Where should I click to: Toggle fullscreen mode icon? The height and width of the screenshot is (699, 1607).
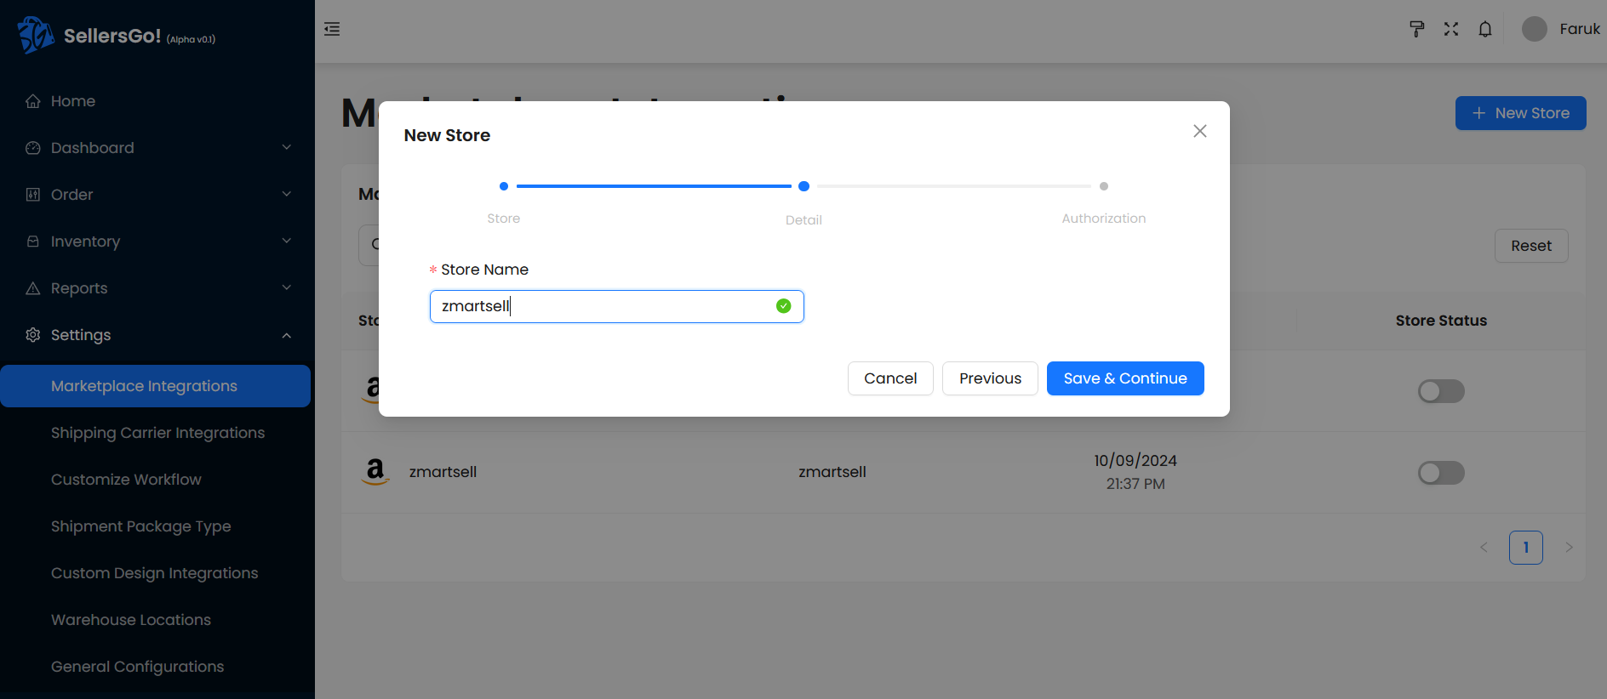point(1451,29)
